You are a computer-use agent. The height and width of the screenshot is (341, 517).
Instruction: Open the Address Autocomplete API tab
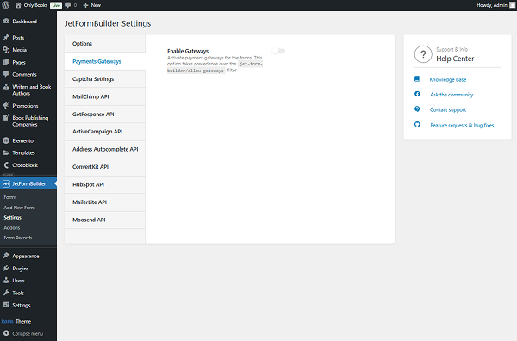105,149
